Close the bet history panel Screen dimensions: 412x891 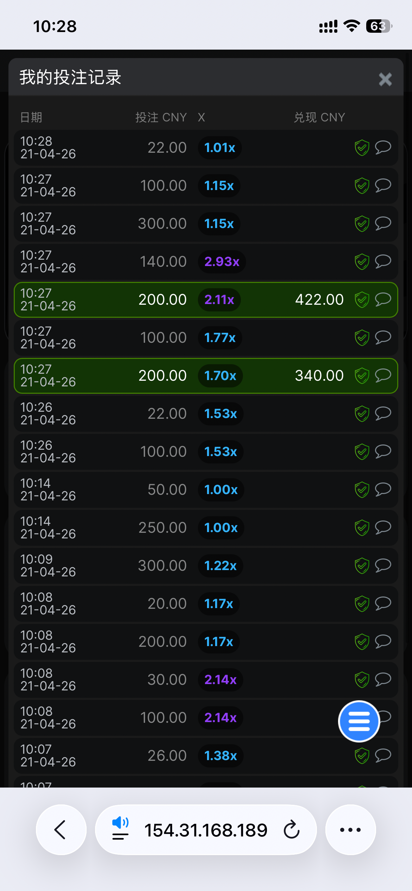385,79
